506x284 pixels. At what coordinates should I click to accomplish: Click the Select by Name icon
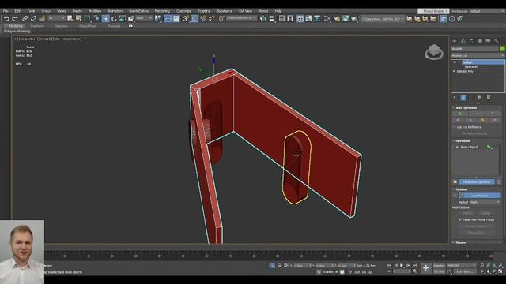pyautogui.click(x=78, y=19)
